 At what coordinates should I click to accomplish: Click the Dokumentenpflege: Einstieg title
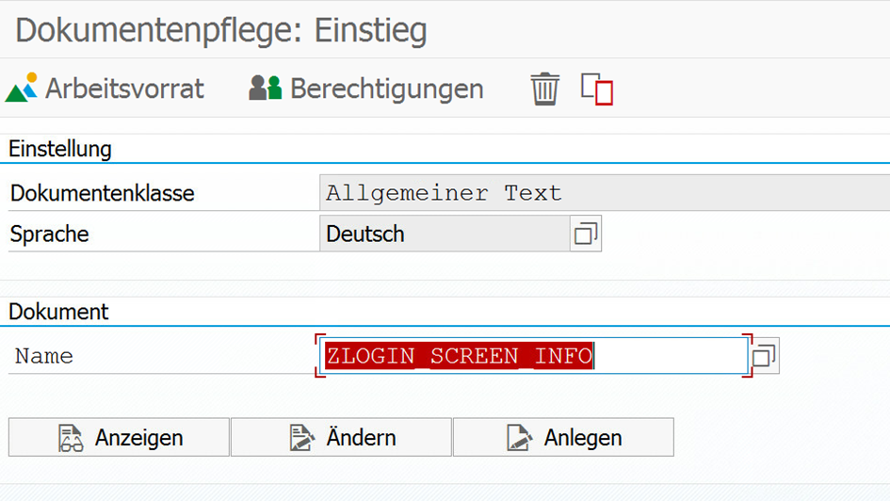tap(221, 30)
